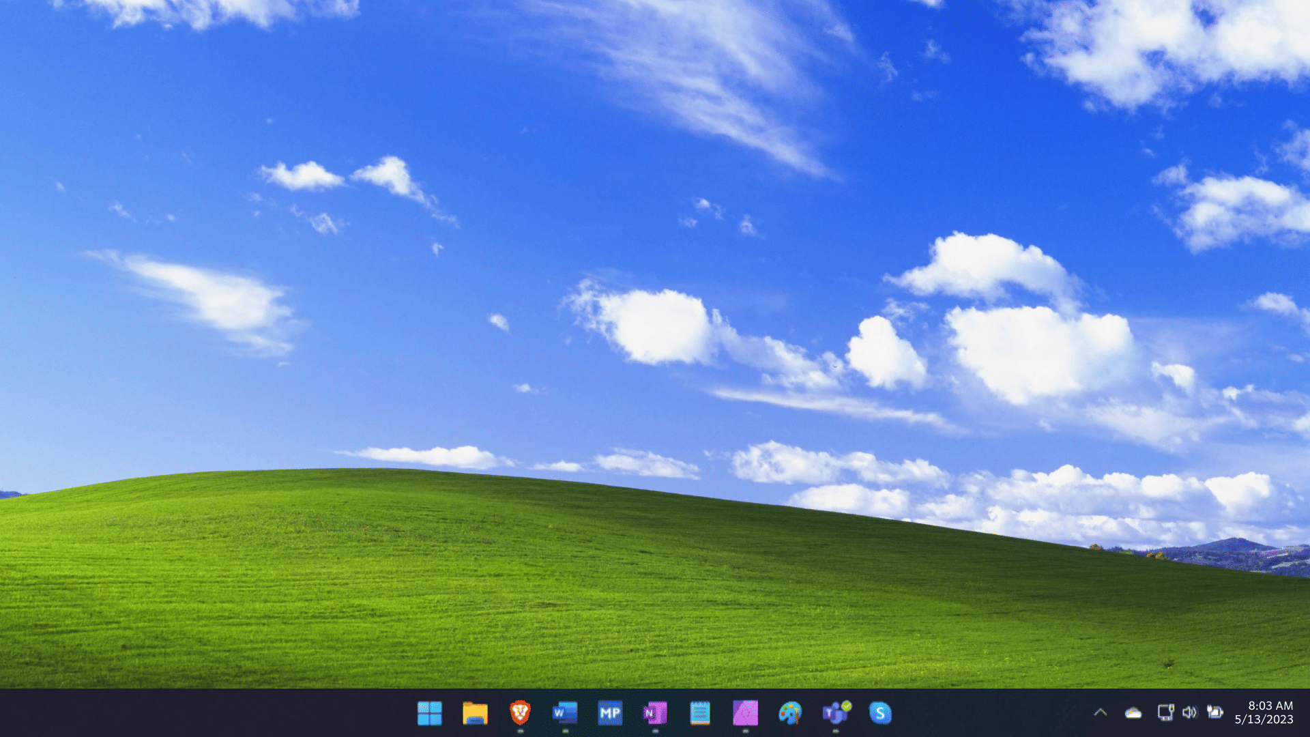
Task: Open OneNote from the taskbar
Action: pyautogui.click(x=655, y=713)
